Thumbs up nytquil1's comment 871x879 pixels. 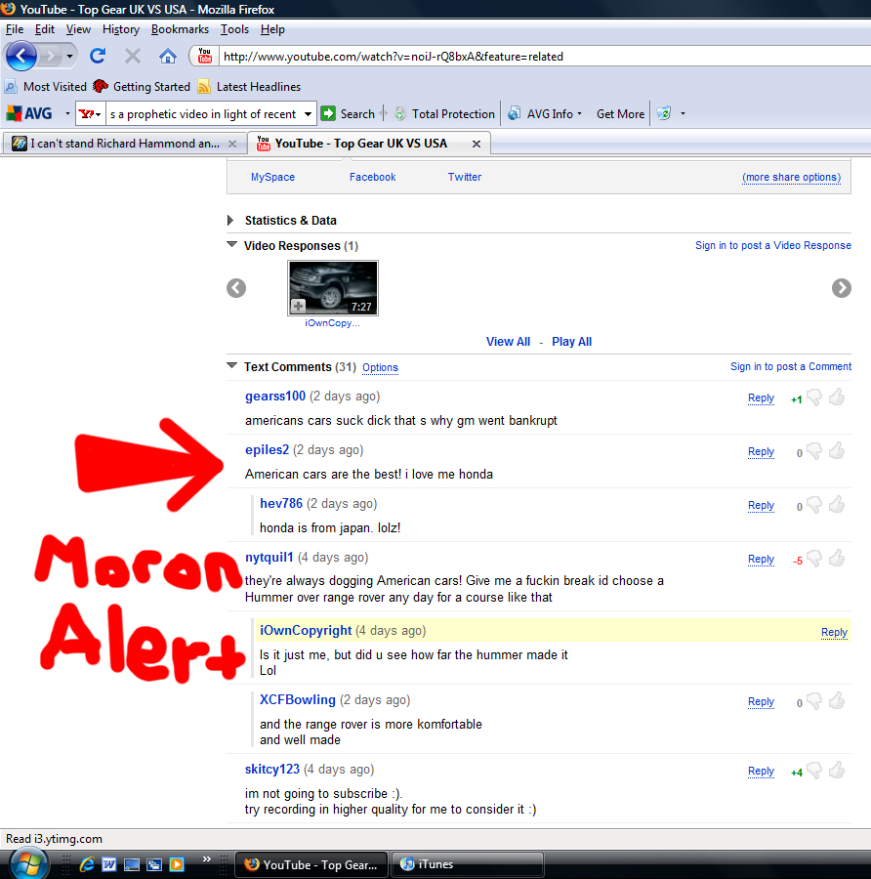(837, 559)
